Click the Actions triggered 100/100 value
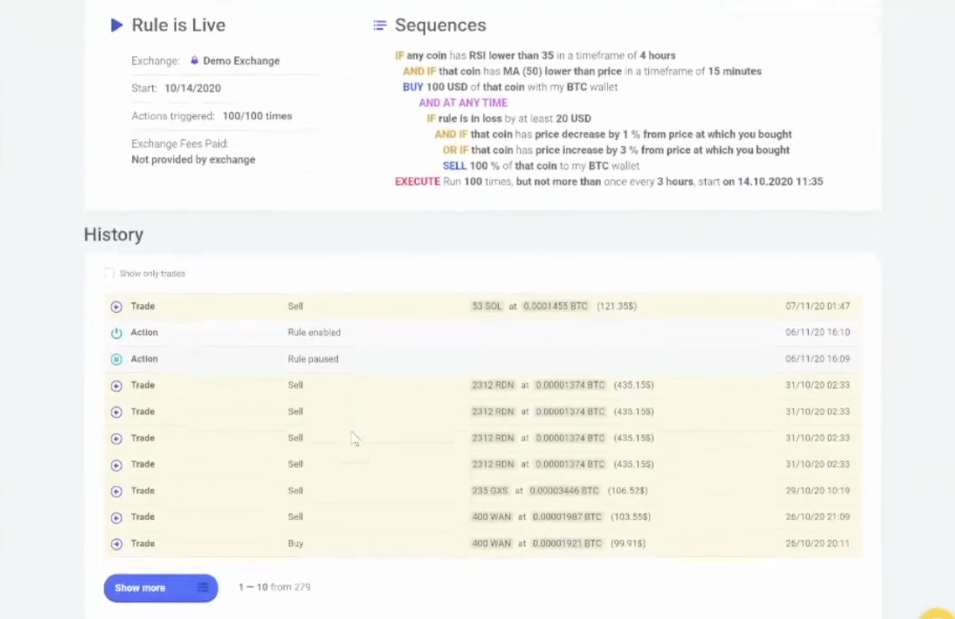 (x=257, y=115)
